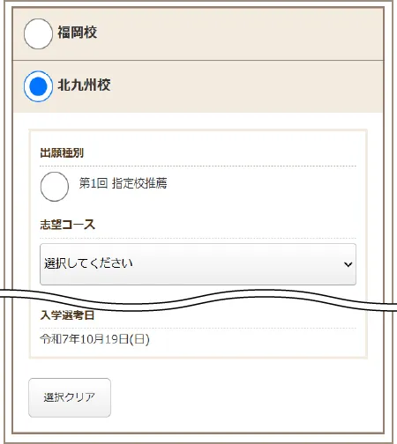Click the 北九州校 label text
397x444 pixels.
point(84,85)
